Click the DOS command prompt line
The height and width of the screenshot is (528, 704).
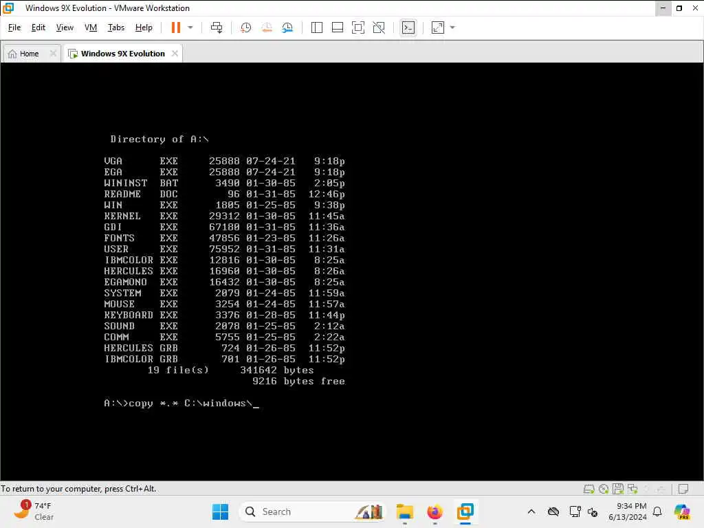pyautogui.click(x=181, y=403)
